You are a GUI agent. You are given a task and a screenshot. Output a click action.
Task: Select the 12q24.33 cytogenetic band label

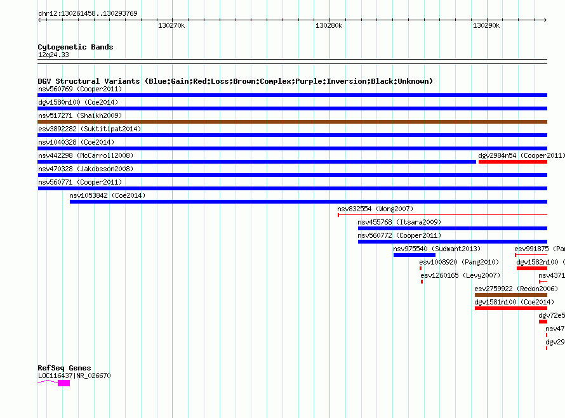[x=53, y=55]
